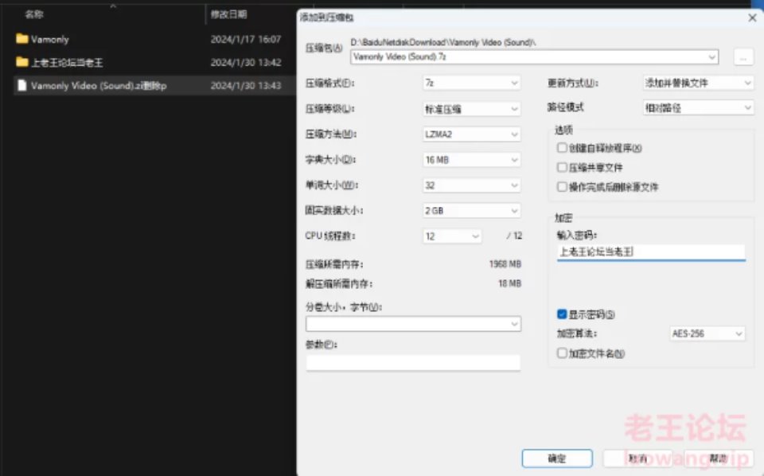Close the 添加到压缩包 dialog

pos(752,18)
